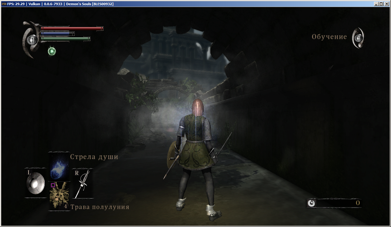391x227 pixels.
Task: Click the Обучение area name label
Action: point(329,37)
